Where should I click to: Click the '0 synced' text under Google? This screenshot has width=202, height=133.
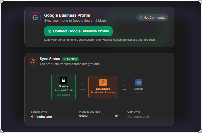click(139, 93)
